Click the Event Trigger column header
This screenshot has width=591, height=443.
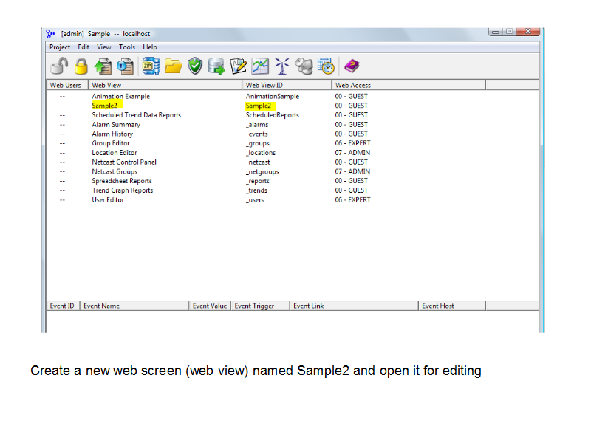pyautogui.click(x=260, y=306)
